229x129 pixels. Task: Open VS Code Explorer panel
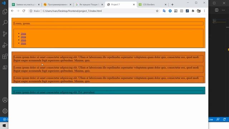5,11
